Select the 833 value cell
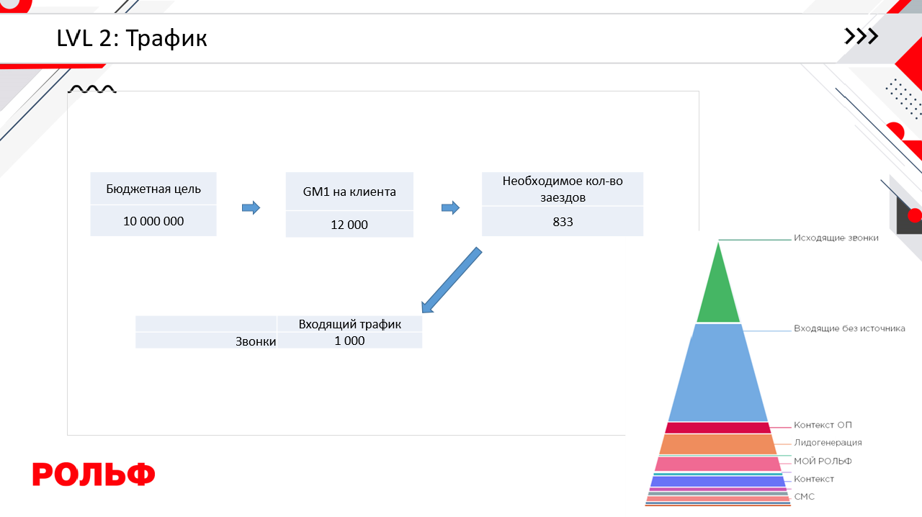 [x=563, y=222]
